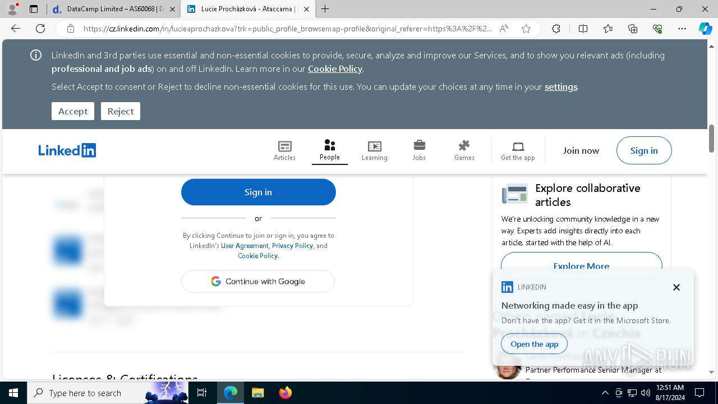Image resolution: width=718 pixels, height=404 pixels.
Task: Click the browser profile avatar icon
Action: (12, 9)
